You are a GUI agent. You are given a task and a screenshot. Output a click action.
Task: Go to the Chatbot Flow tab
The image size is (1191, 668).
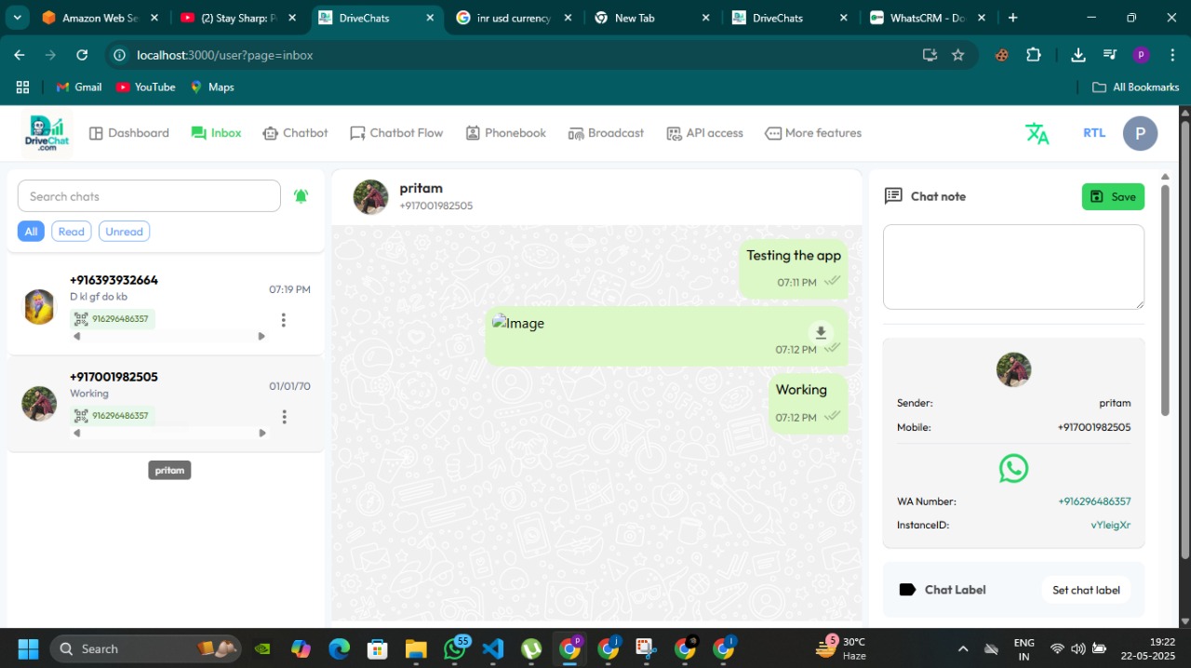click(x=396, y=133)
